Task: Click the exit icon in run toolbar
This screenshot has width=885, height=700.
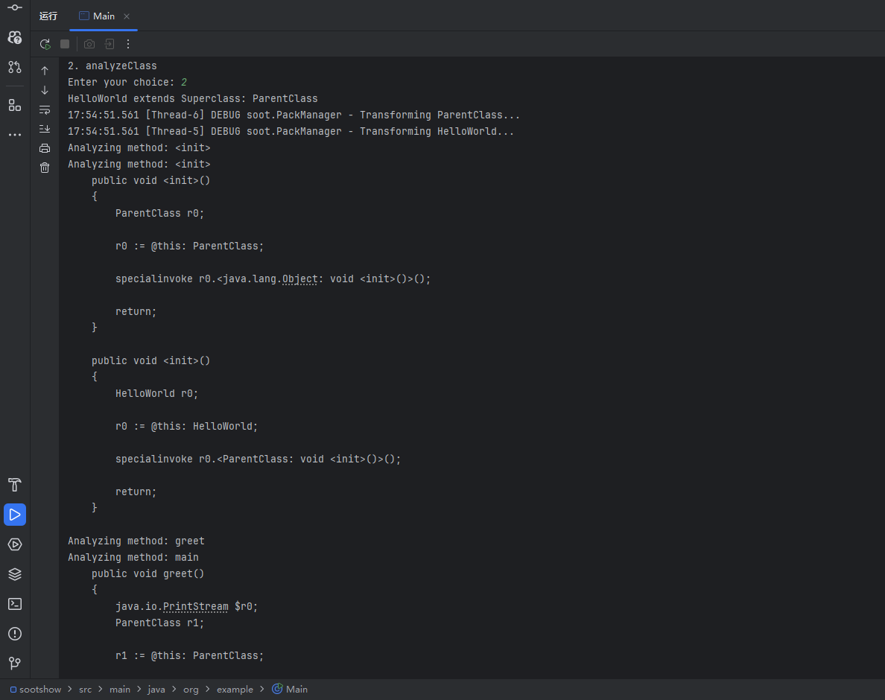Action: point(109,44)
